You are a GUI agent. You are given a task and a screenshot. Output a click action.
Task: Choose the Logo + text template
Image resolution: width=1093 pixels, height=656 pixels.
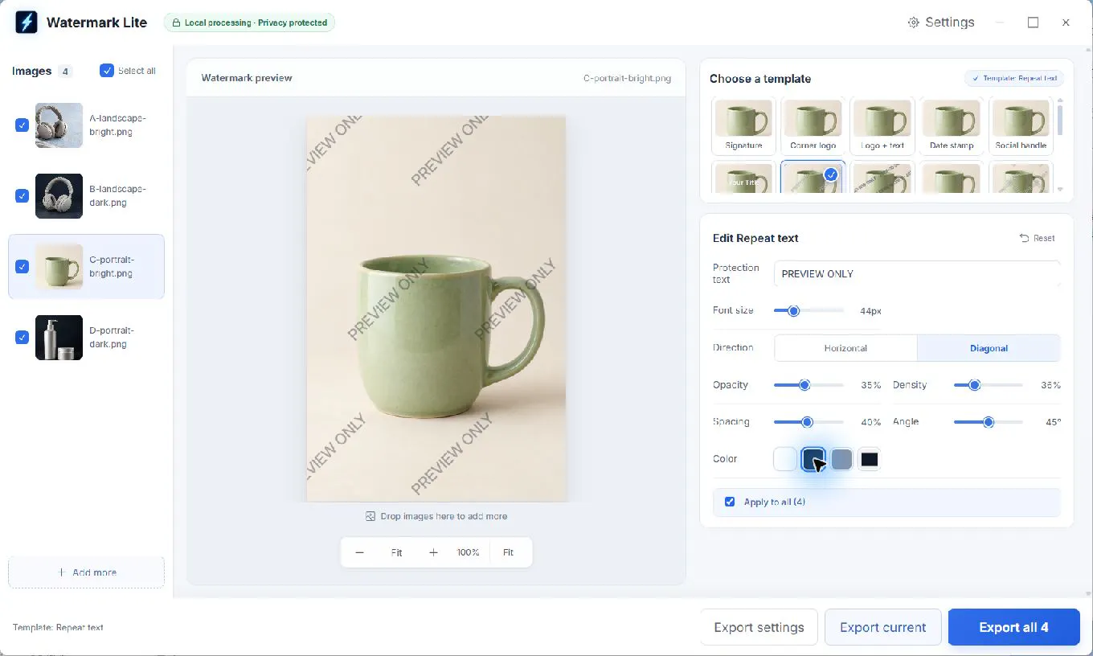[x=882, y=126]
